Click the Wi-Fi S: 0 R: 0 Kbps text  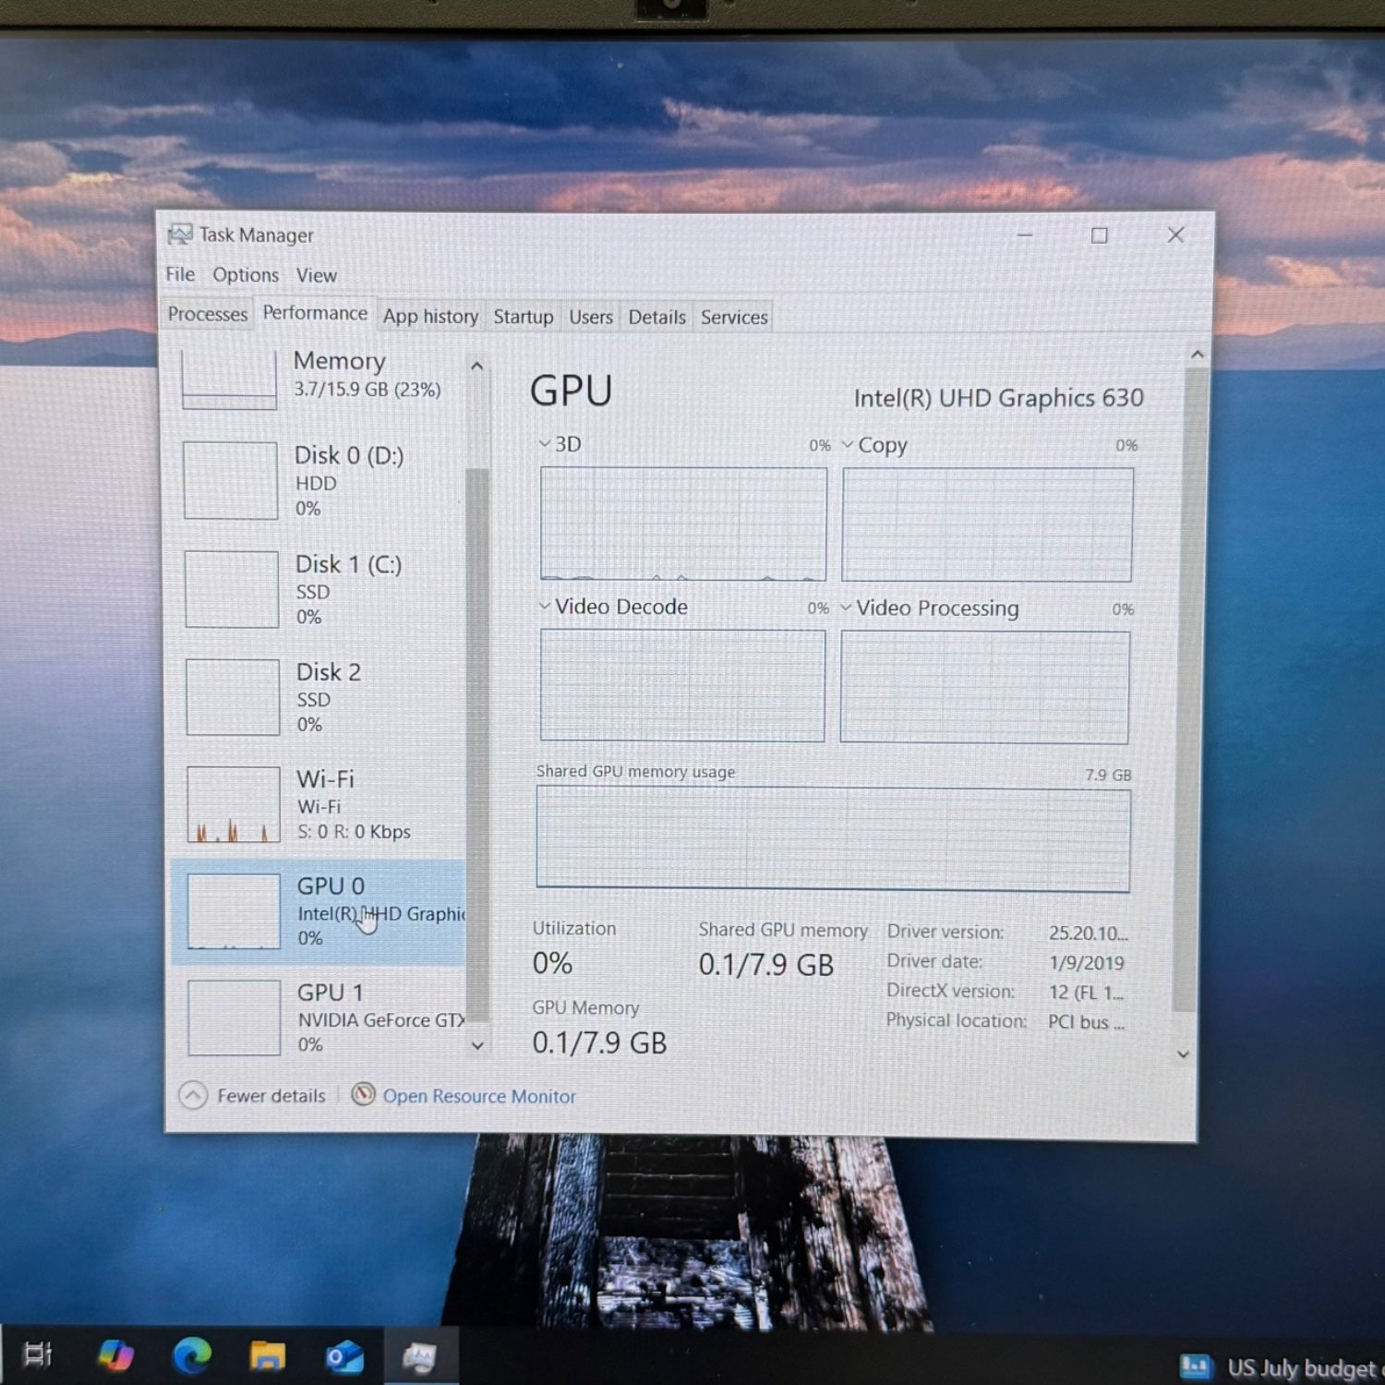[354, 831]
